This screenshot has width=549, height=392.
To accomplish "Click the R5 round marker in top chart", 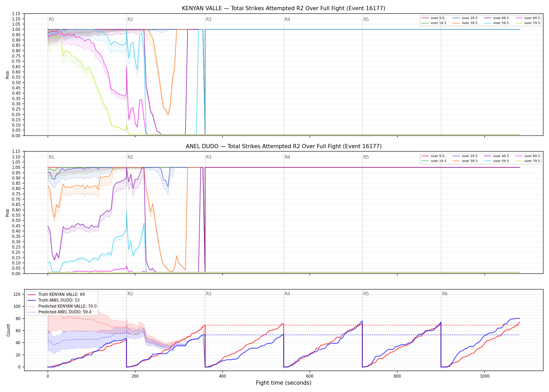I will 366,19.
